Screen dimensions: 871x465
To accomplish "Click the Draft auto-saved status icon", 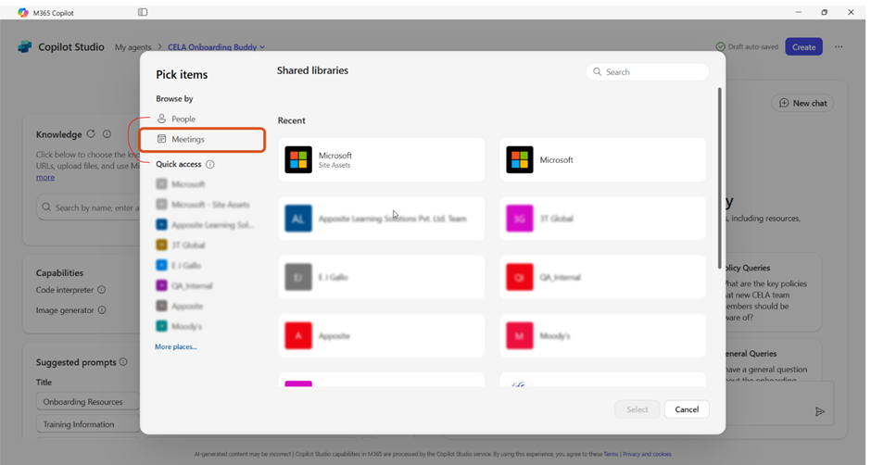I will pos(721,46).
